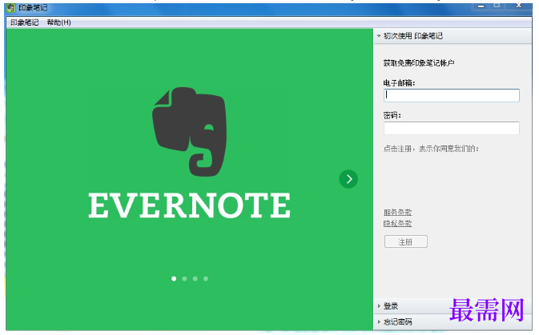This screenshot has height=335, width=539.
Task: Click the 获取免费印象笔记帐户 text
Action: click(419, 63)
